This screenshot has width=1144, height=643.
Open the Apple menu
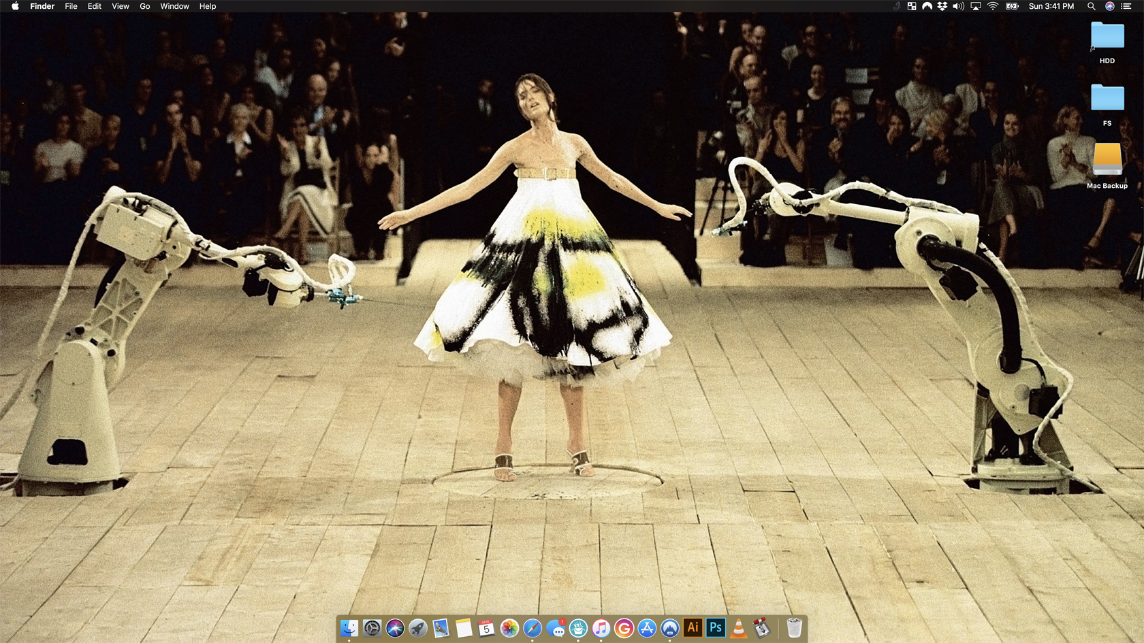pos(15,6)
